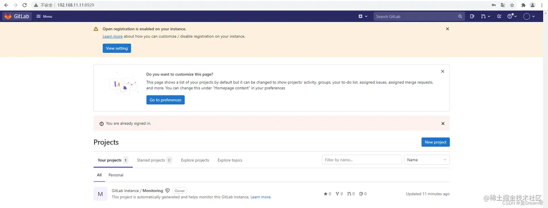Open merge requests dropdown in header
This screenshot has width=548, height=208.
coord(485,16)
